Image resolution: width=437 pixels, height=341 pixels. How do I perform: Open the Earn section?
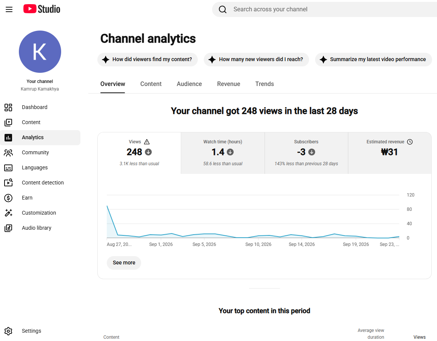click(x=40, y=198)
